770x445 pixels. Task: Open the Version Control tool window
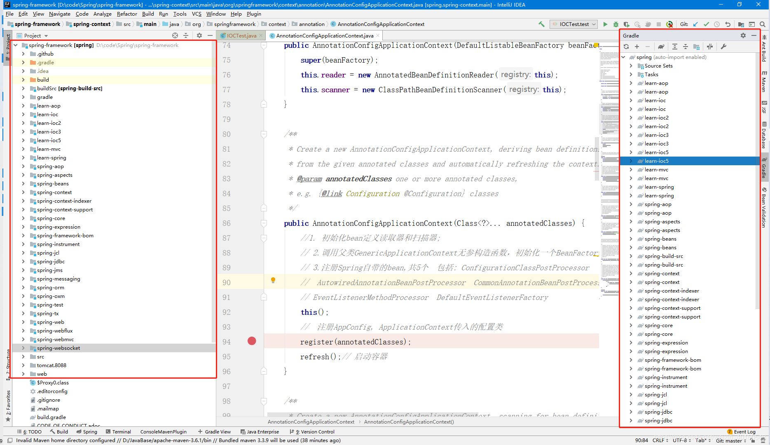(312, 432)
